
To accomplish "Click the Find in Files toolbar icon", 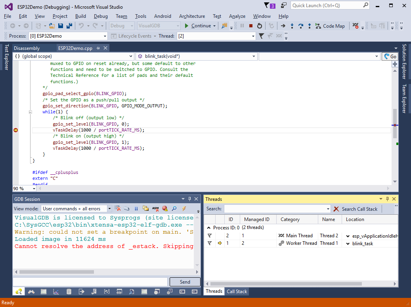I will [x=224, y=26].
